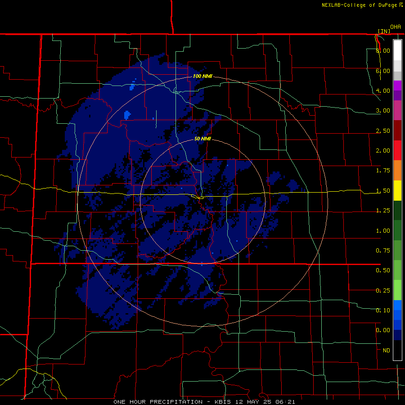Viewport: 405px width, 405px height.
Task: Select the yellow swatch in the color scale
Action: tap(397, 190)
